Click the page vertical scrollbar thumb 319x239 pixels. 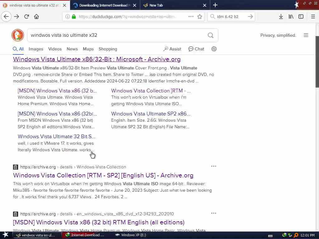point(317,62)
